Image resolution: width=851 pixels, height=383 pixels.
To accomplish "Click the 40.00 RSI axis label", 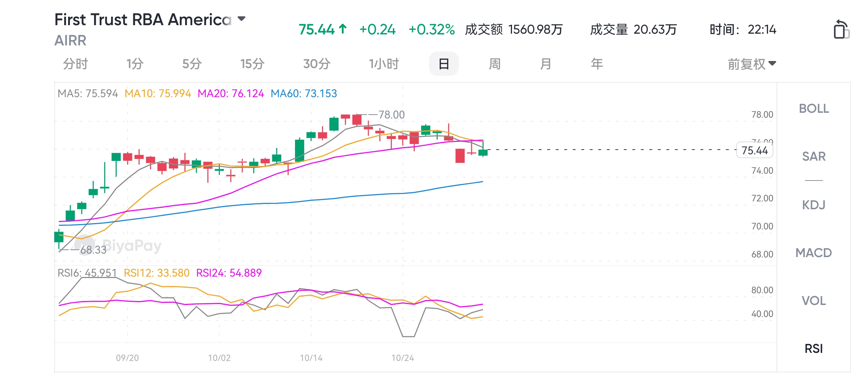I will [x=762, y=314].
